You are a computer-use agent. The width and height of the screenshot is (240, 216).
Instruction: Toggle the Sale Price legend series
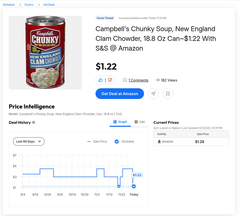point(97,142)
